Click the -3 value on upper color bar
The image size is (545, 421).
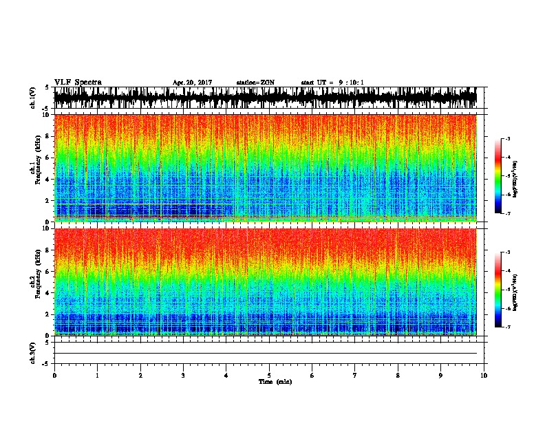508,139
